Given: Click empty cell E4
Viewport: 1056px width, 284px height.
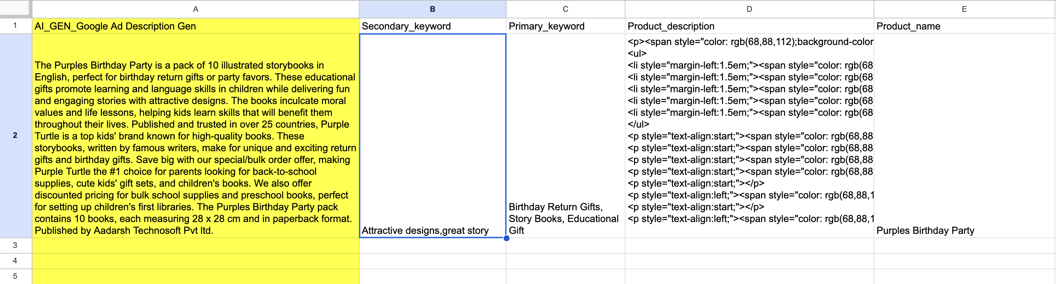Looking at the screenshot, I should point(964,261).
